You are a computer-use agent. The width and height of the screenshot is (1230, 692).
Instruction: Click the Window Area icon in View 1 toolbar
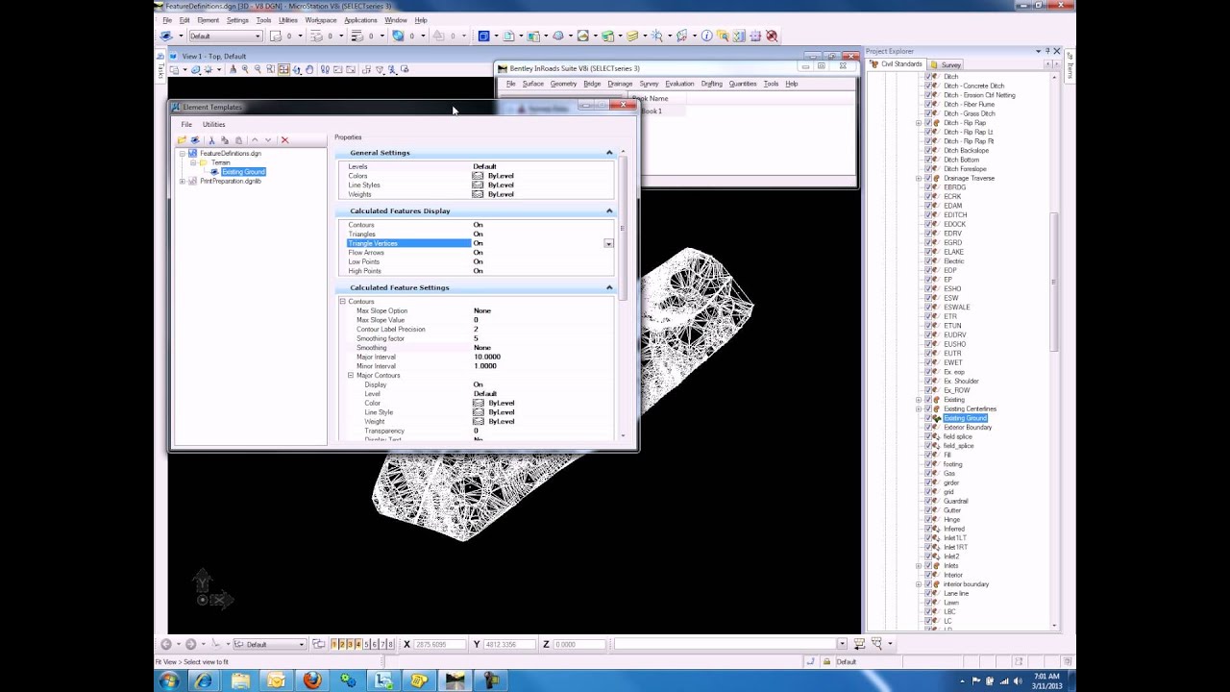click(270, 69)
